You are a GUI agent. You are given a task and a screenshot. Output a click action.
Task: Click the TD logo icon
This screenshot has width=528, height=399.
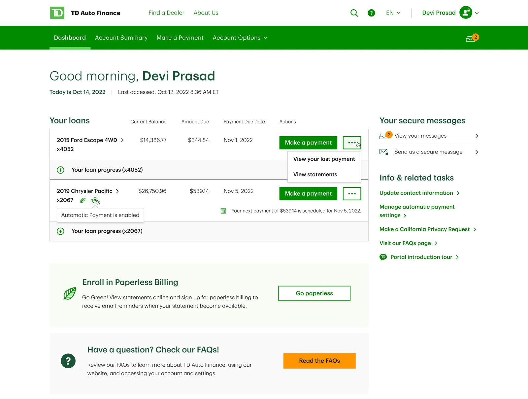[57, 13]
